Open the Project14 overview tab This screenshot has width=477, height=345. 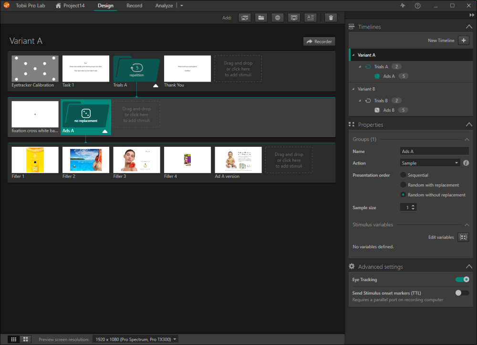pos(70,5)
